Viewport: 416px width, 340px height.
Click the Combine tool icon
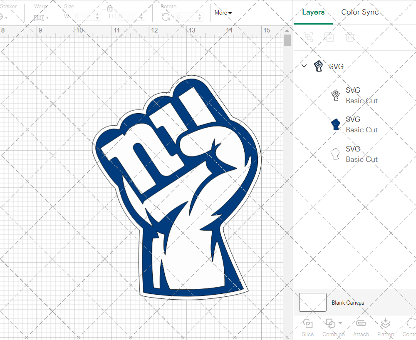coord(330,323)
